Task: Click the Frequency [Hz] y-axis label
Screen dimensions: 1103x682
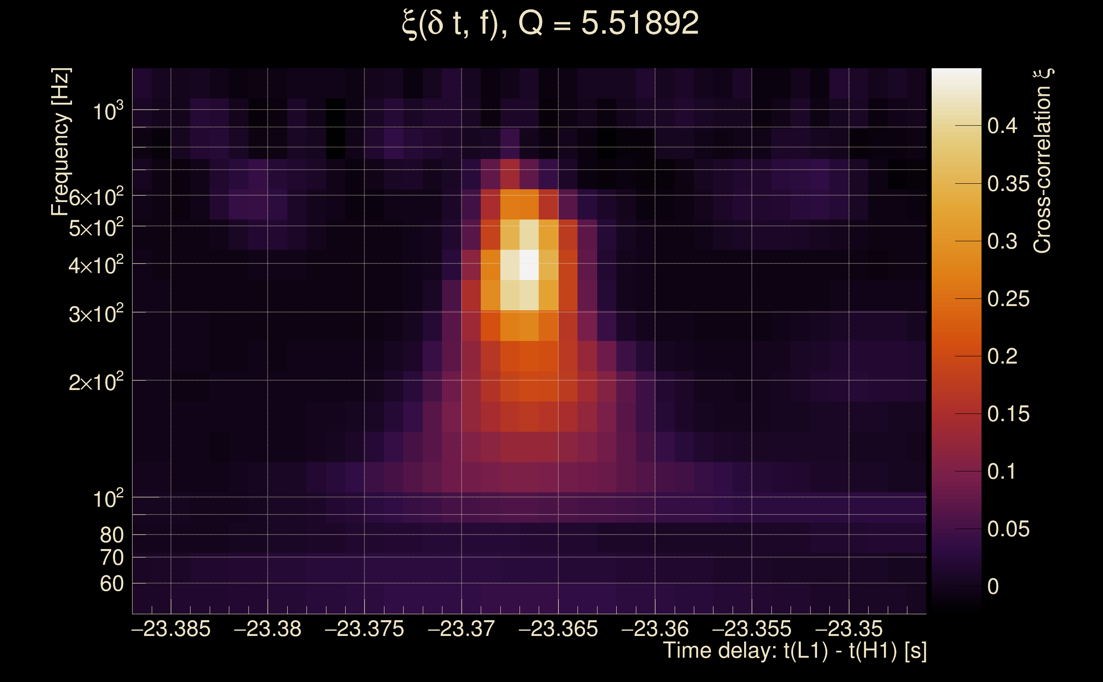Action: [x=61, y=142]
